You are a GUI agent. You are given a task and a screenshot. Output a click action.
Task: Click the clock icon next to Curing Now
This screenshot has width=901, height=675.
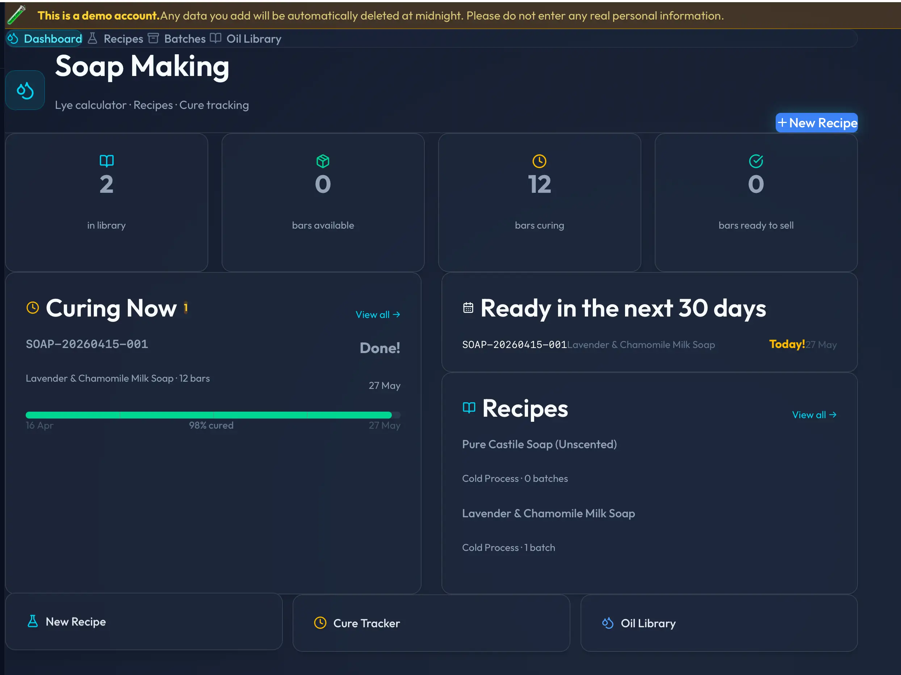pyautogui.click(x=33, y=307)
